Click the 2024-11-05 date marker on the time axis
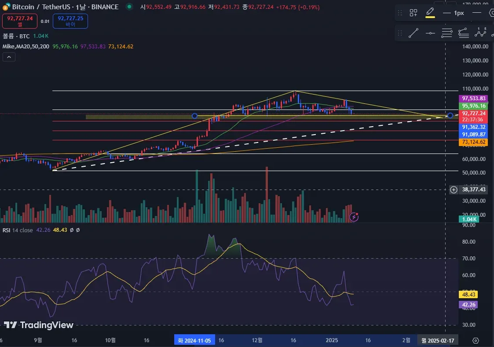The height and width of the screenshot is (347, 494). (x=194, y=340)
